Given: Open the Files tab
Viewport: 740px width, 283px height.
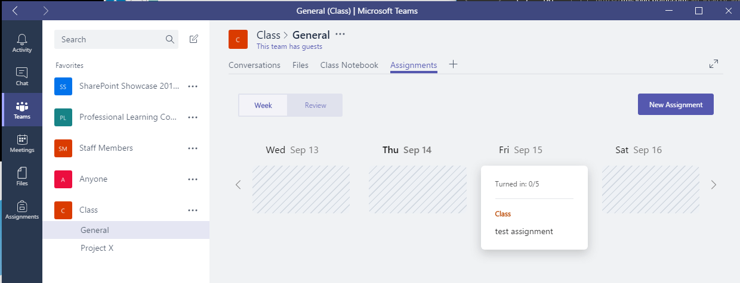Looking at the screenshot, I should click(300, 65).
